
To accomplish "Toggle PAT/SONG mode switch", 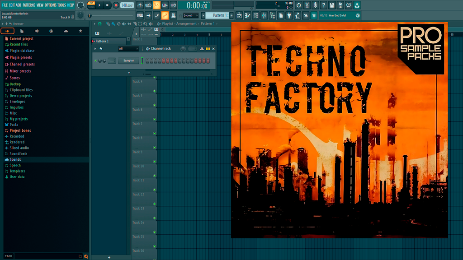I will pyautogui.click(x=91, y=5).
